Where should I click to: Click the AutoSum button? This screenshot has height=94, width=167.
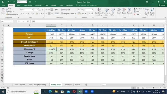point(138,9)
